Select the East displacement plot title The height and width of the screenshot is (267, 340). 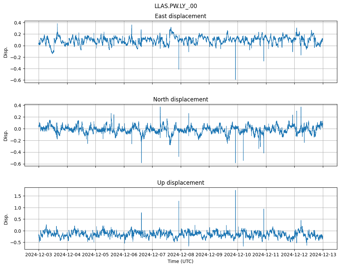pyautogui.click(x=180, y=16)
